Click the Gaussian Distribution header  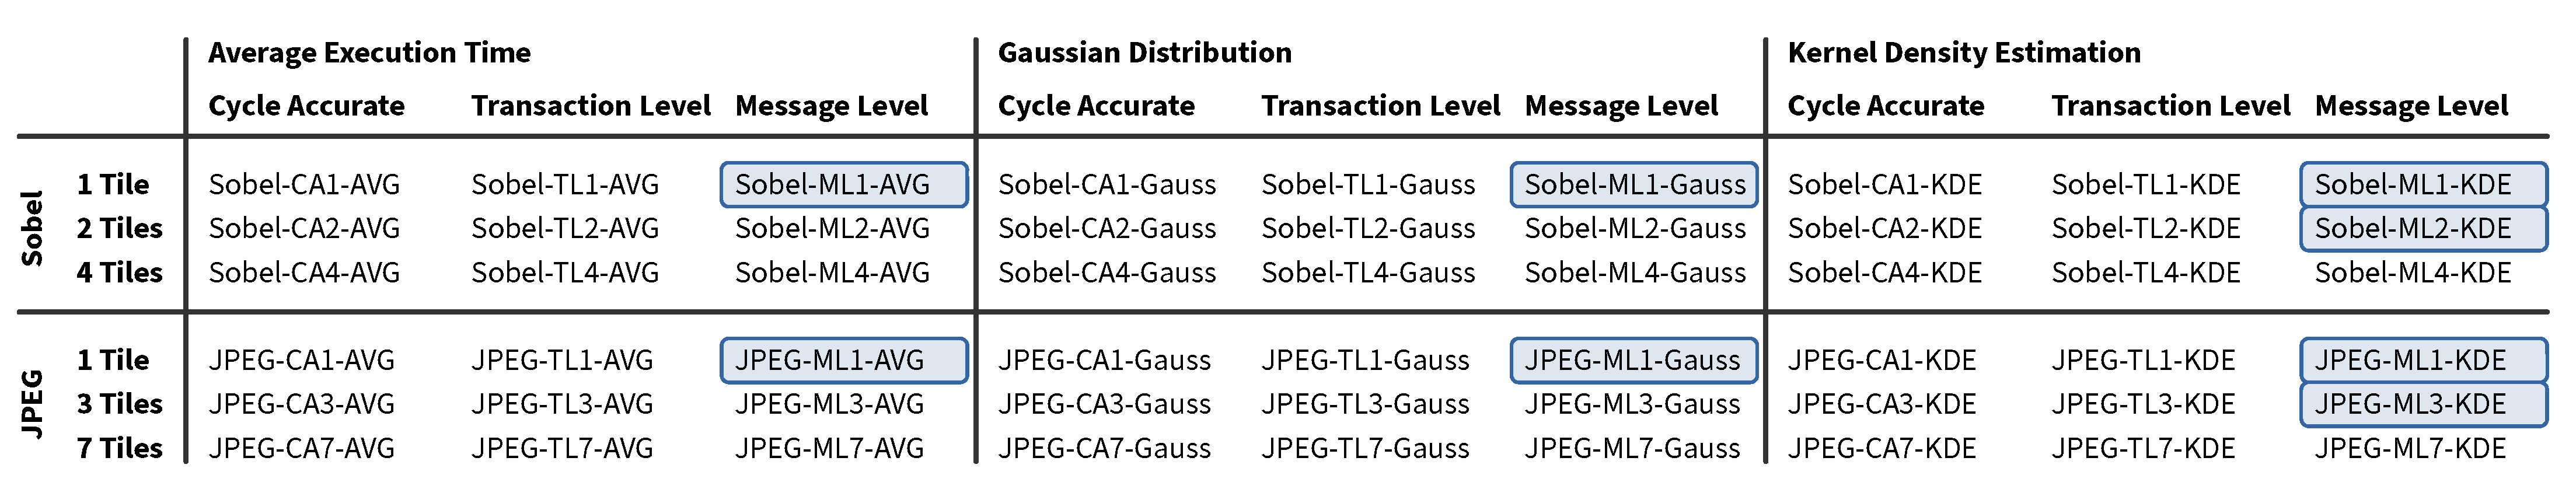[x=1144, y=53]
